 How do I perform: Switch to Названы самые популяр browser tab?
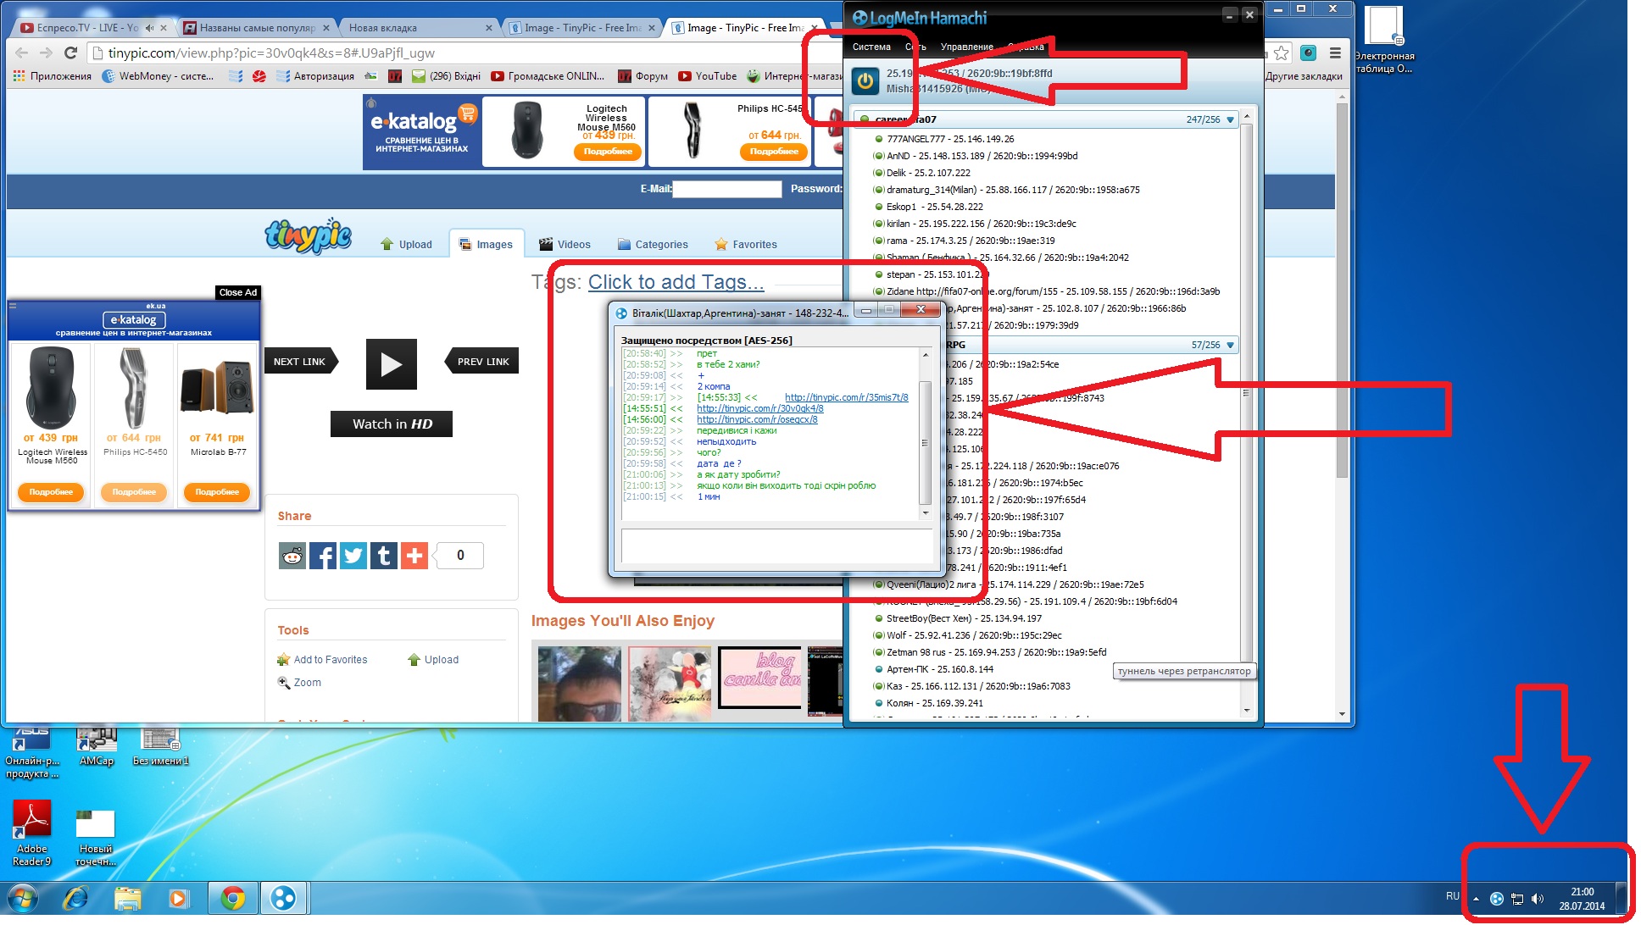[x=257, y=28]
